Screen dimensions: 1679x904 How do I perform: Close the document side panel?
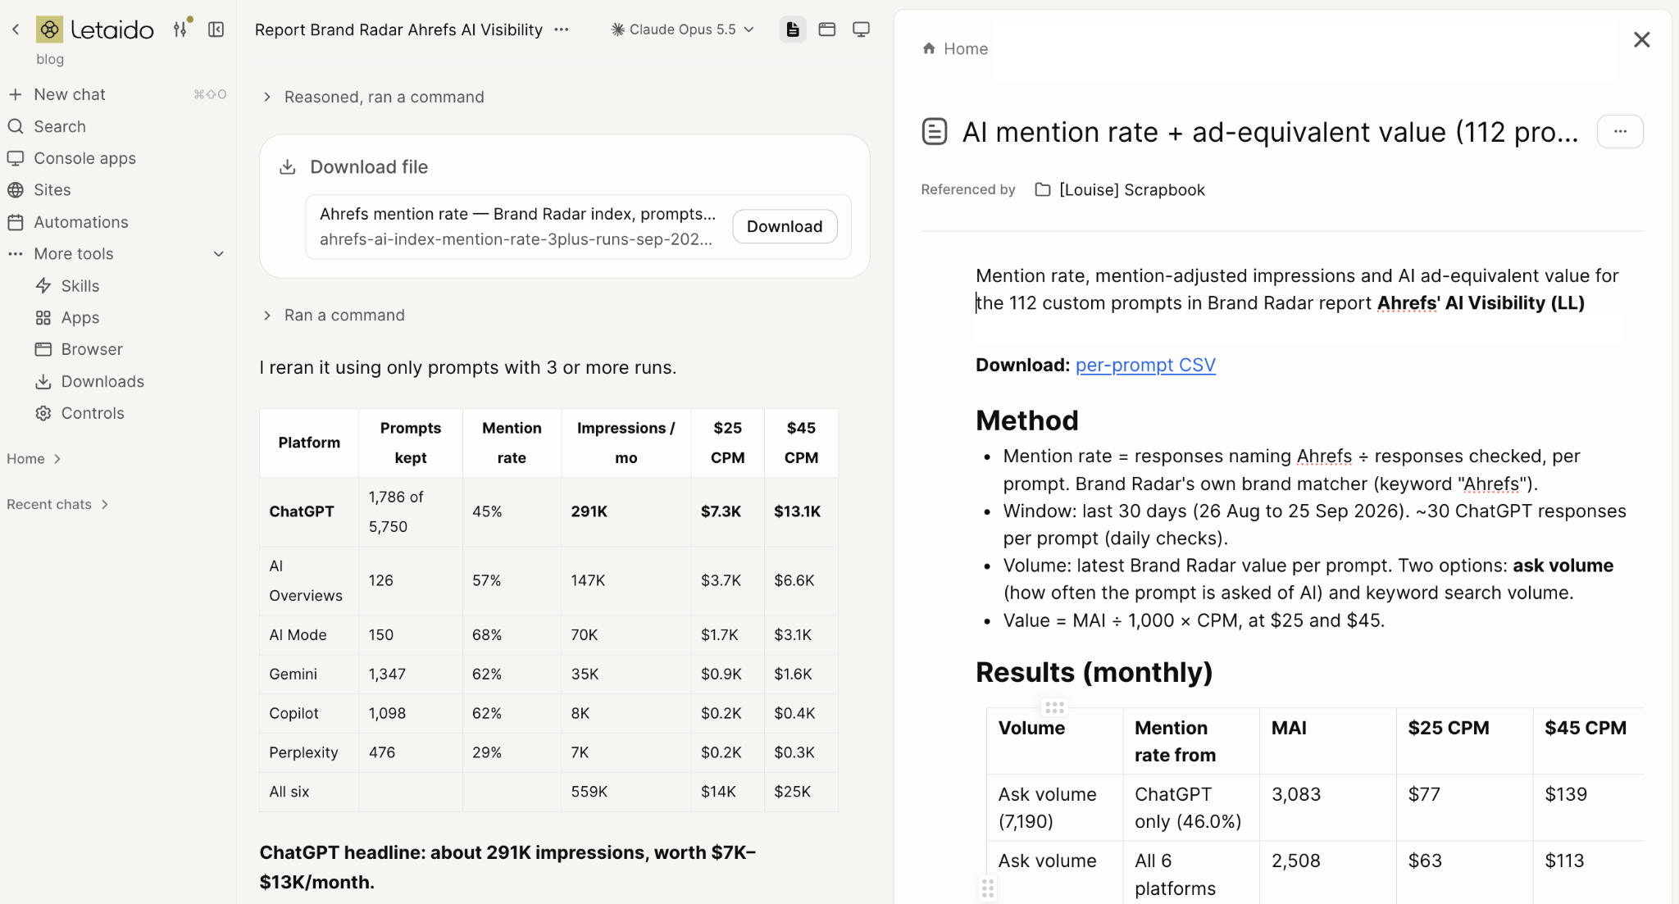pyautogui.click(x=1641, y=39)
